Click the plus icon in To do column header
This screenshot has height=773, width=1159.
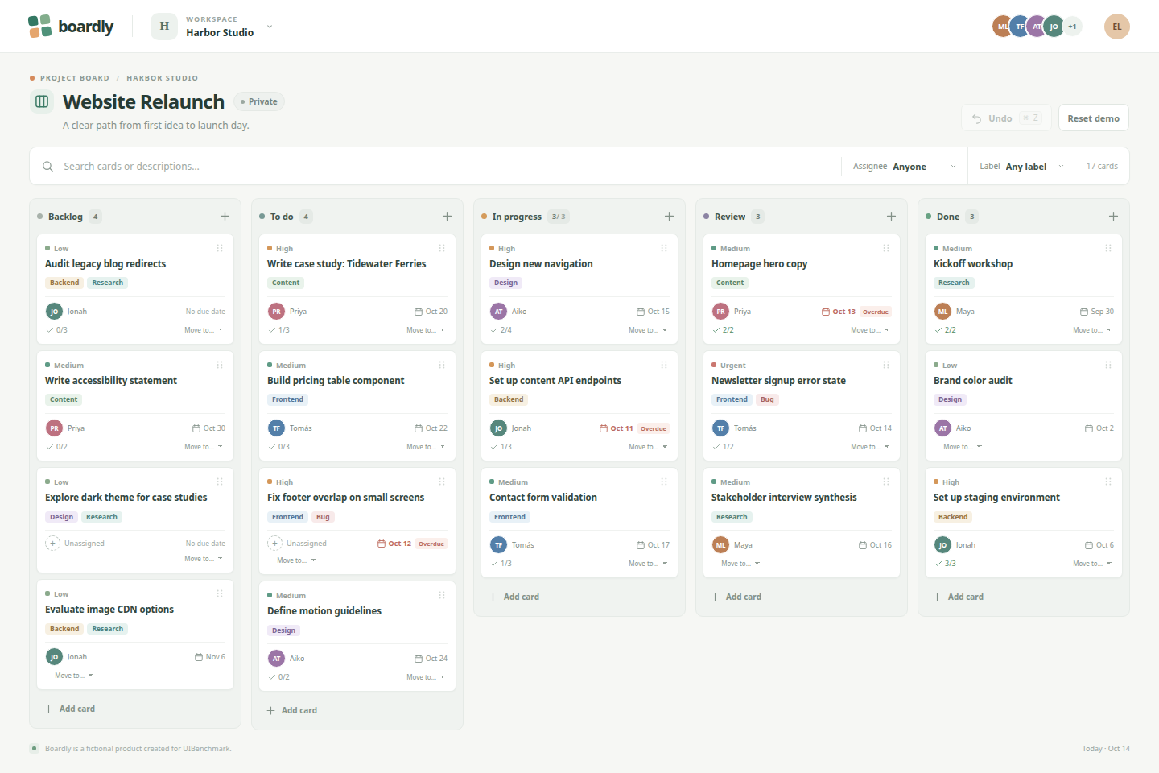click(447, 217)
